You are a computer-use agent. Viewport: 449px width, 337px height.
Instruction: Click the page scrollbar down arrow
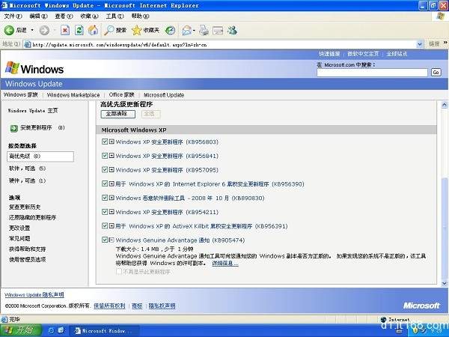(x=445, y=283)
